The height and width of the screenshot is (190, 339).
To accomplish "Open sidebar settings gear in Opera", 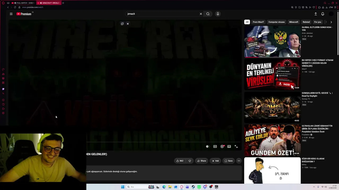I will tap(3, 113).
